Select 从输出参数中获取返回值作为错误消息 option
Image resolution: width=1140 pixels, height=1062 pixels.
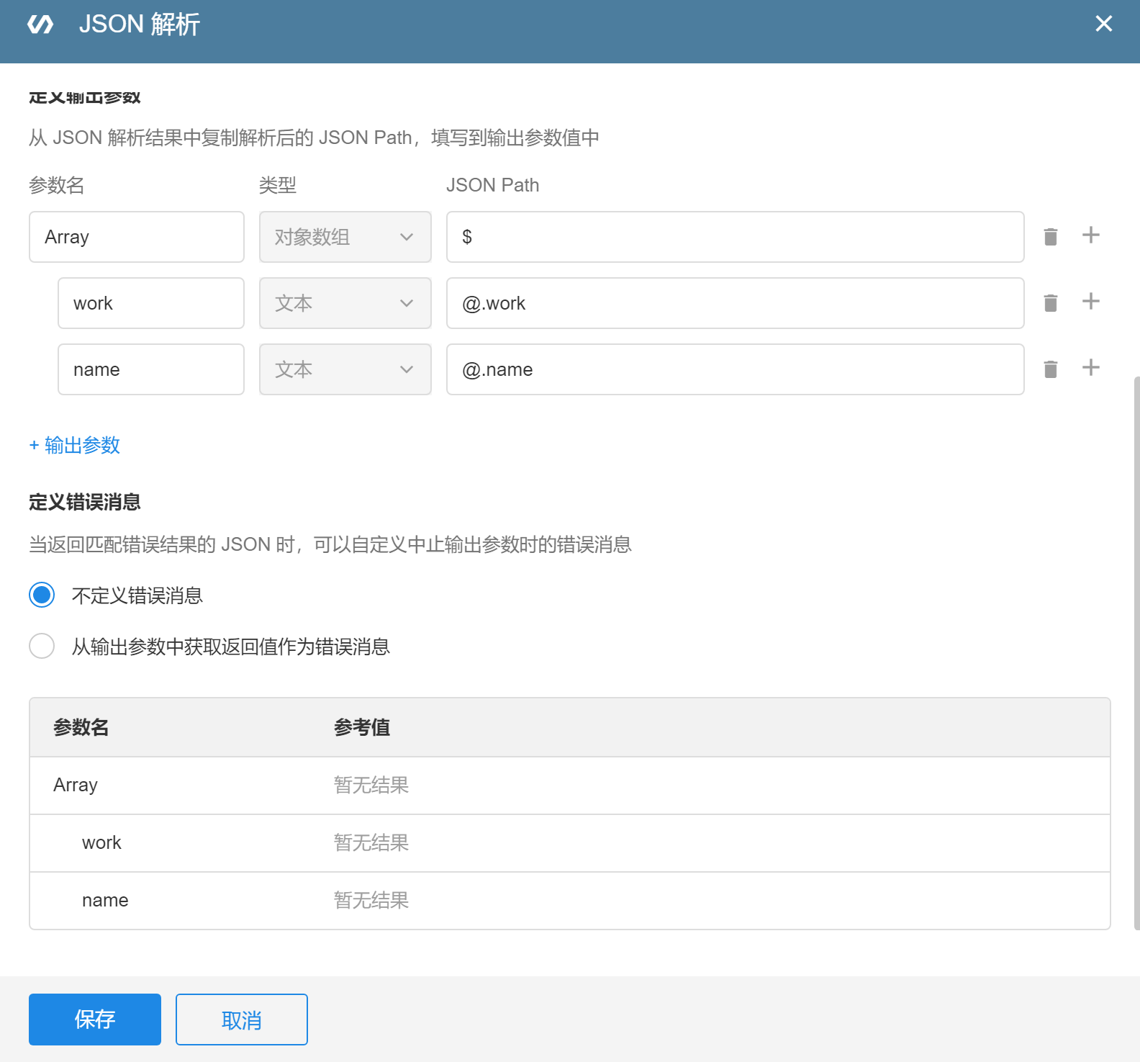pyautogui.click(x=42, y=647)
